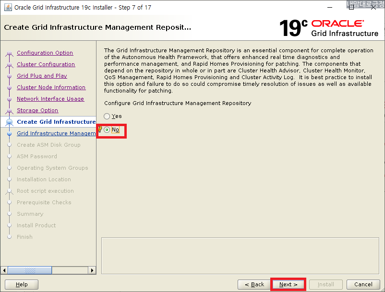The width and height of the screenshot is (385, 292).
Task: Open the Grid Plug and Play step
Action: 42,76
